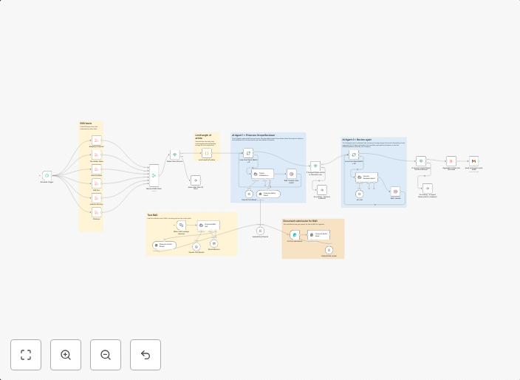Open the red Aggregate articles node

coord(451,161)
